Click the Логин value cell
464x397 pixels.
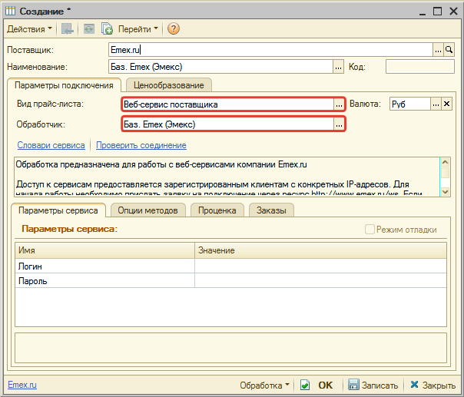320,266
